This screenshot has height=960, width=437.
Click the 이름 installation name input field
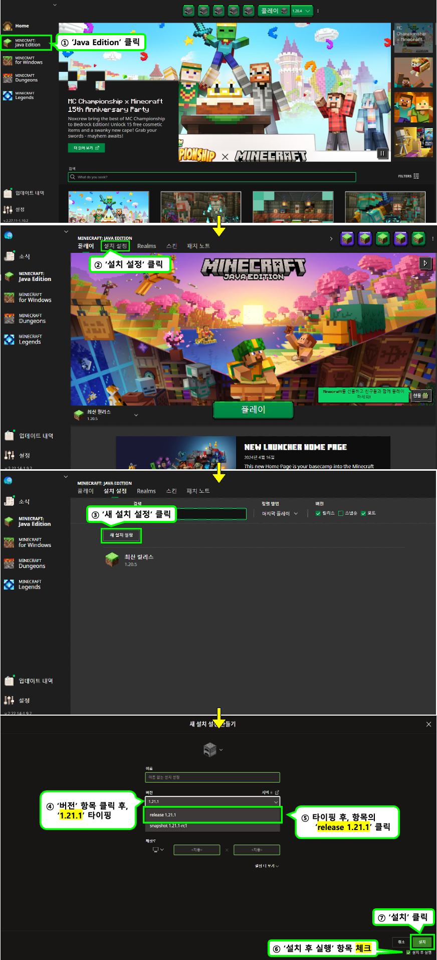212,777
